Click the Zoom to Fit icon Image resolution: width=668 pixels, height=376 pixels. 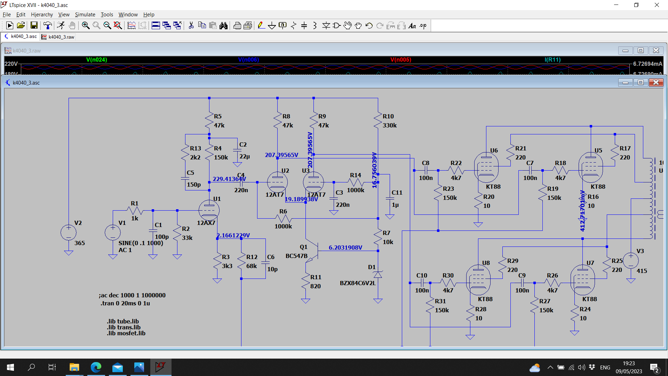tap(118, 25)
